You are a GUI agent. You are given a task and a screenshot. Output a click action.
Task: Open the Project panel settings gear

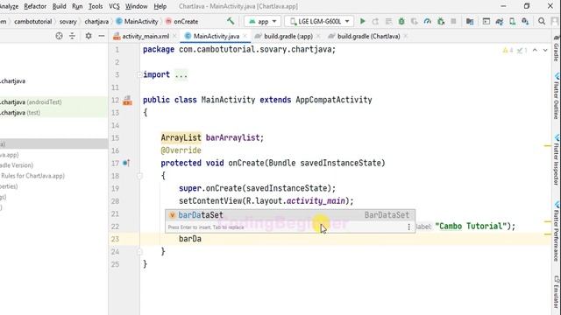[x=89, y=36]
